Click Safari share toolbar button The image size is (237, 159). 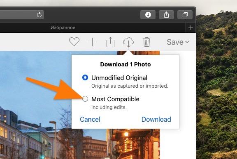(166, 15)
